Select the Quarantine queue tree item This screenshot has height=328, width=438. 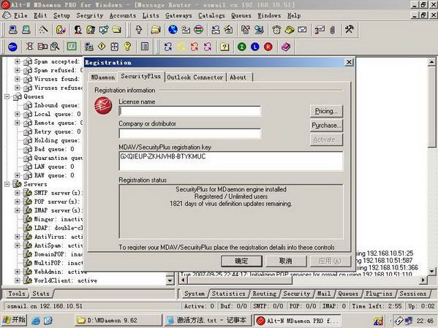54,158
